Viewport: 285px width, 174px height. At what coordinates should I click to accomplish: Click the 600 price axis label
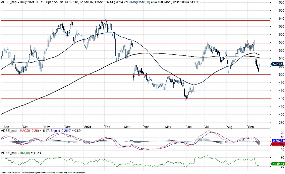click(281, 35)
